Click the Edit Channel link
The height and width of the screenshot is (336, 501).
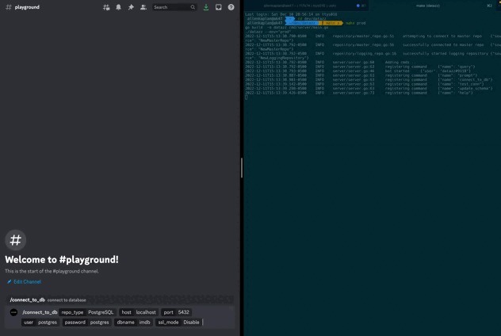tap(25, 281)
